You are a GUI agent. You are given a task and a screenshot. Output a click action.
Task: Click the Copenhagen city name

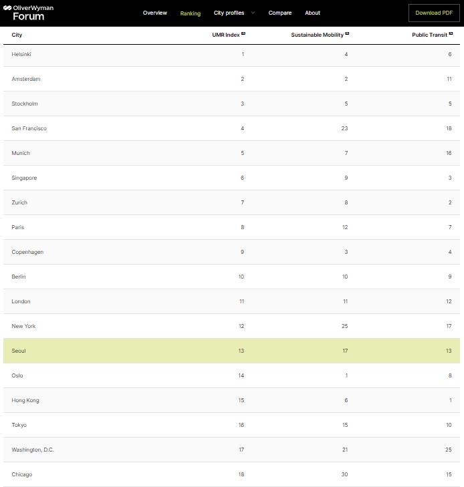coord(27,252)
